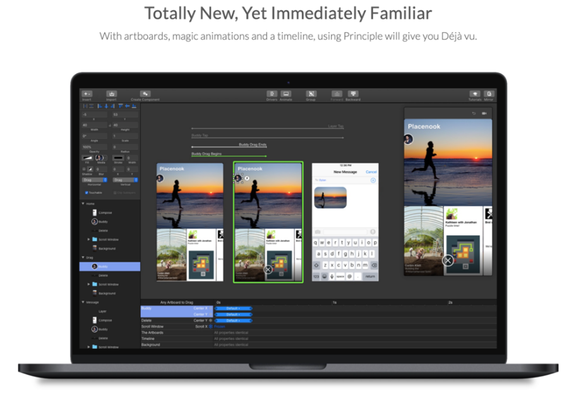The width and height of the screenshot is (581, 400).
Task: Click the Forward arrange icon
Action: [337, 93]
